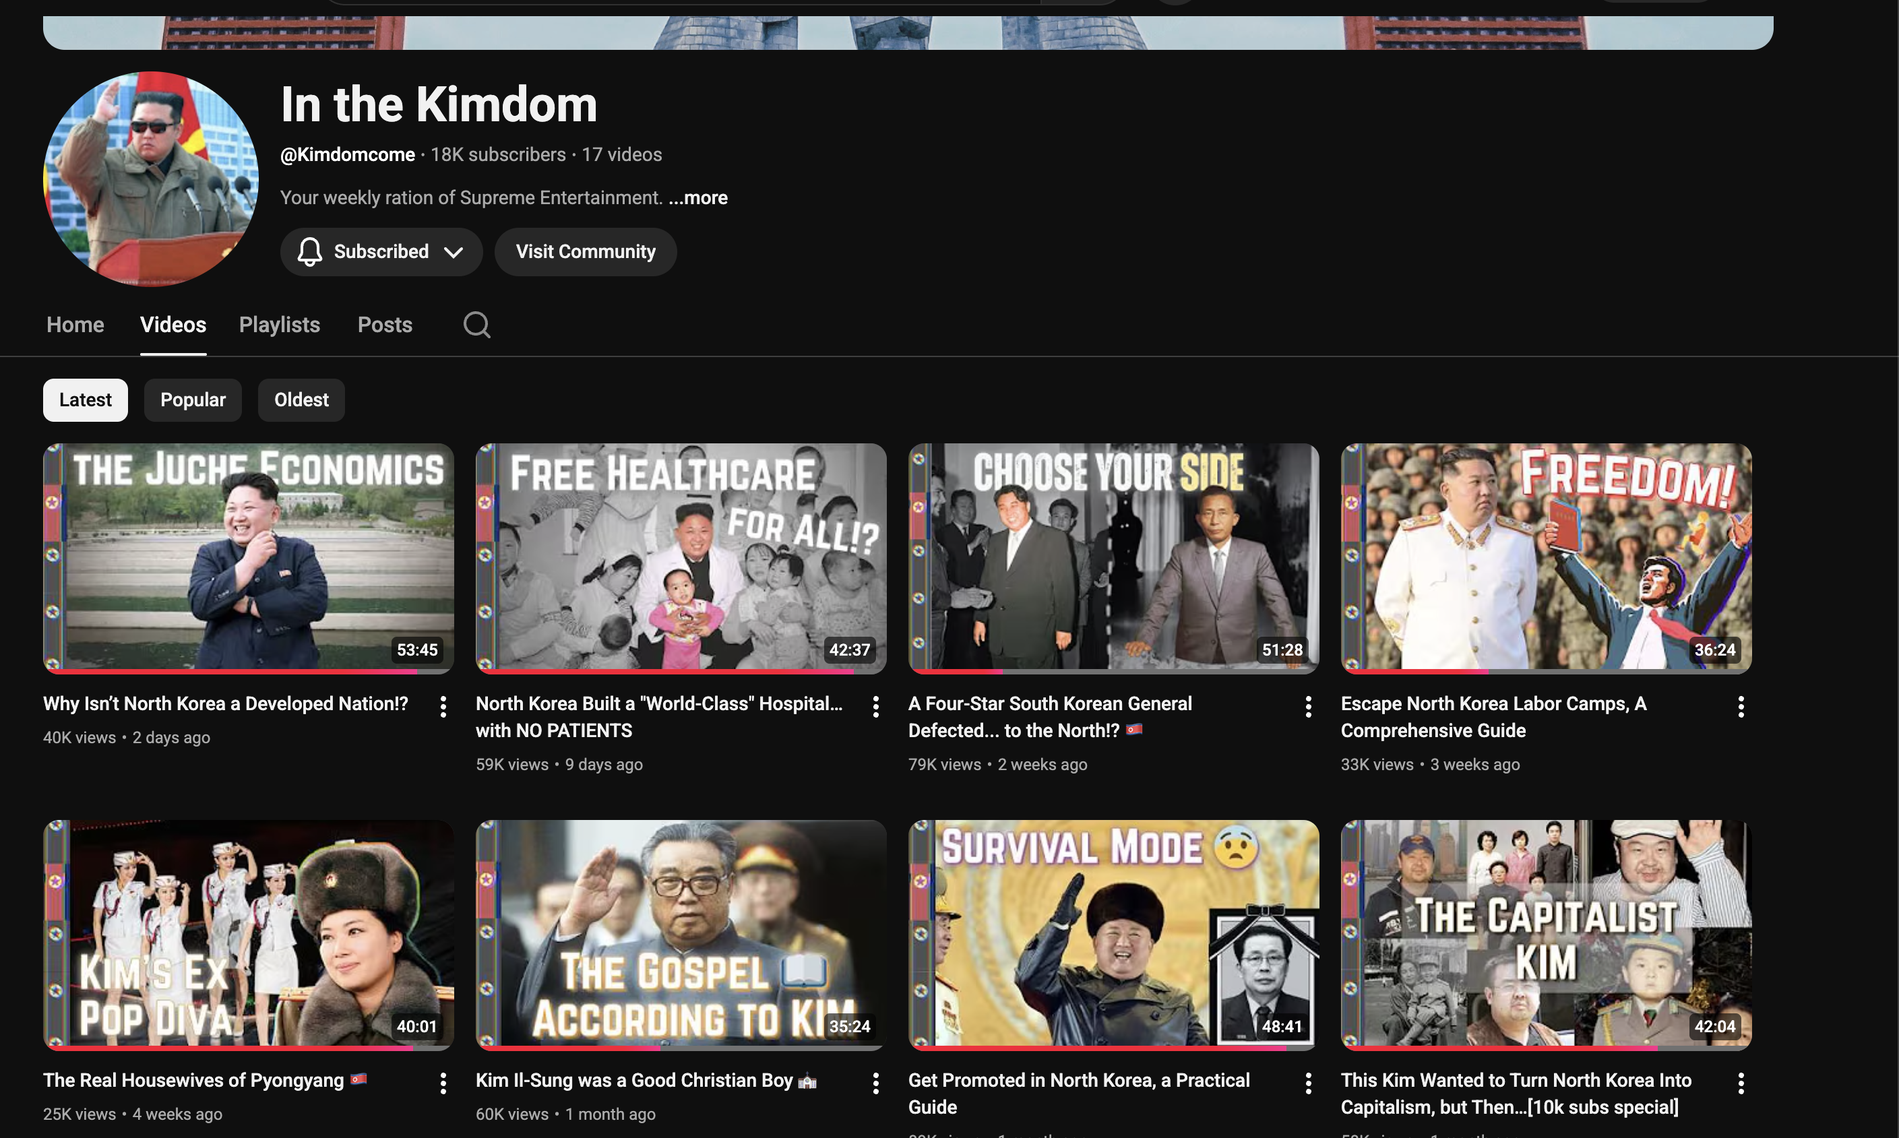Expand the Subscribed dropdown chevron
This screenshot has height=1138, width=1899.
tap(454, 252)
